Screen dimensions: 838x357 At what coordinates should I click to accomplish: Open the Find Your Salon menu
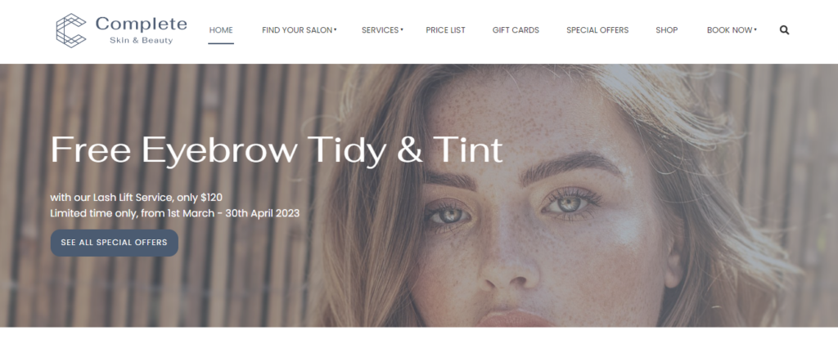click(297, 30)
